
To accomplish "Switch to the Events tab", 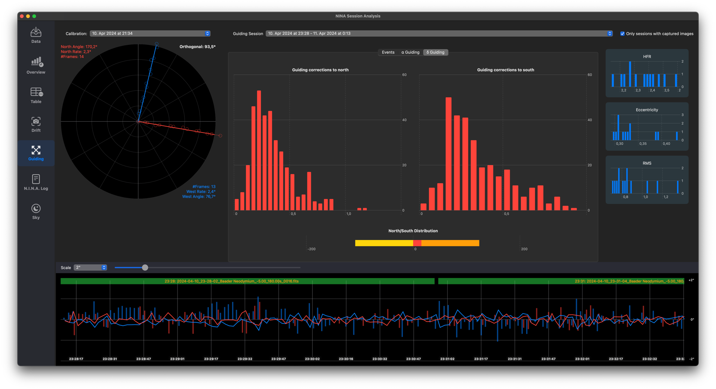I will (x=388, y=52).
